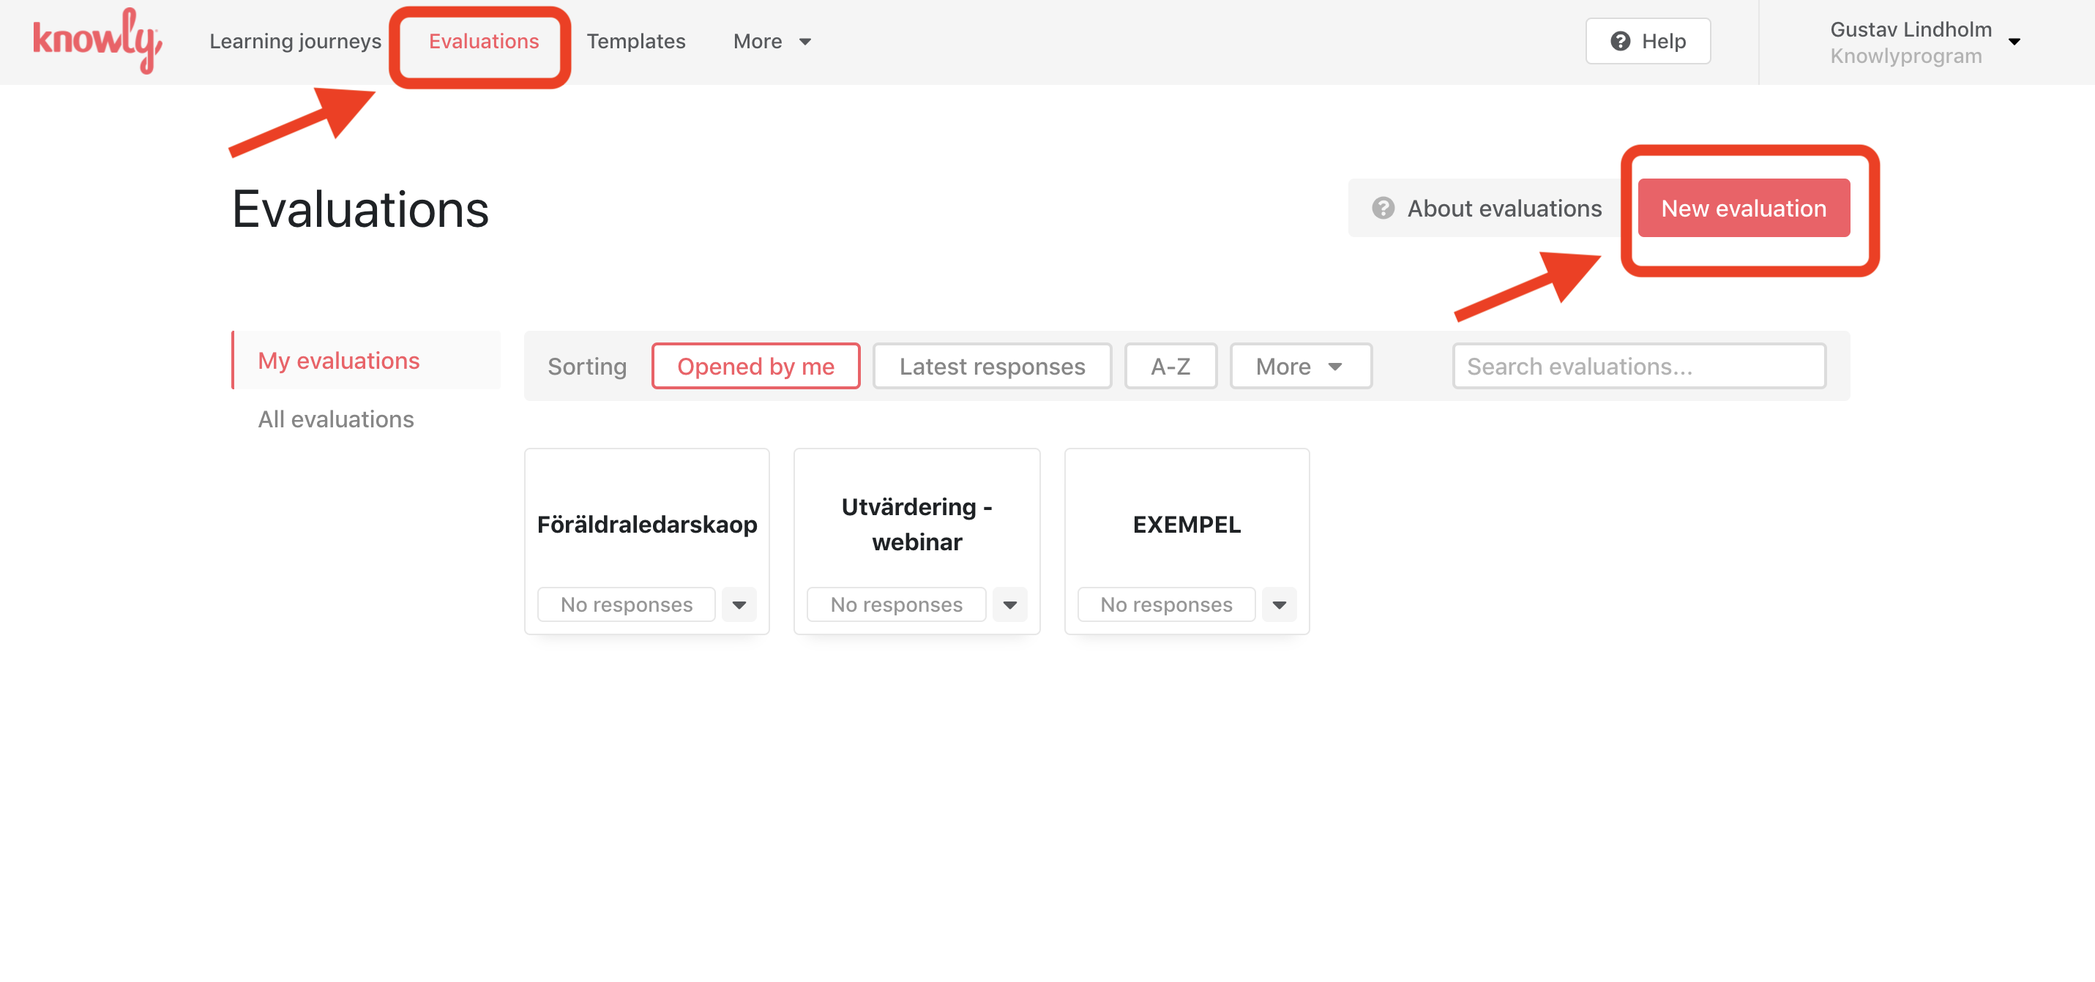Click the Help question mark icon

[x=1619, y=41]
